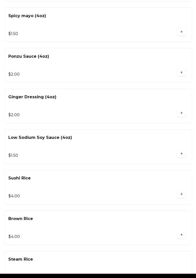Add Spicy mayo (4oz) with plus icon

coord(181,32)
